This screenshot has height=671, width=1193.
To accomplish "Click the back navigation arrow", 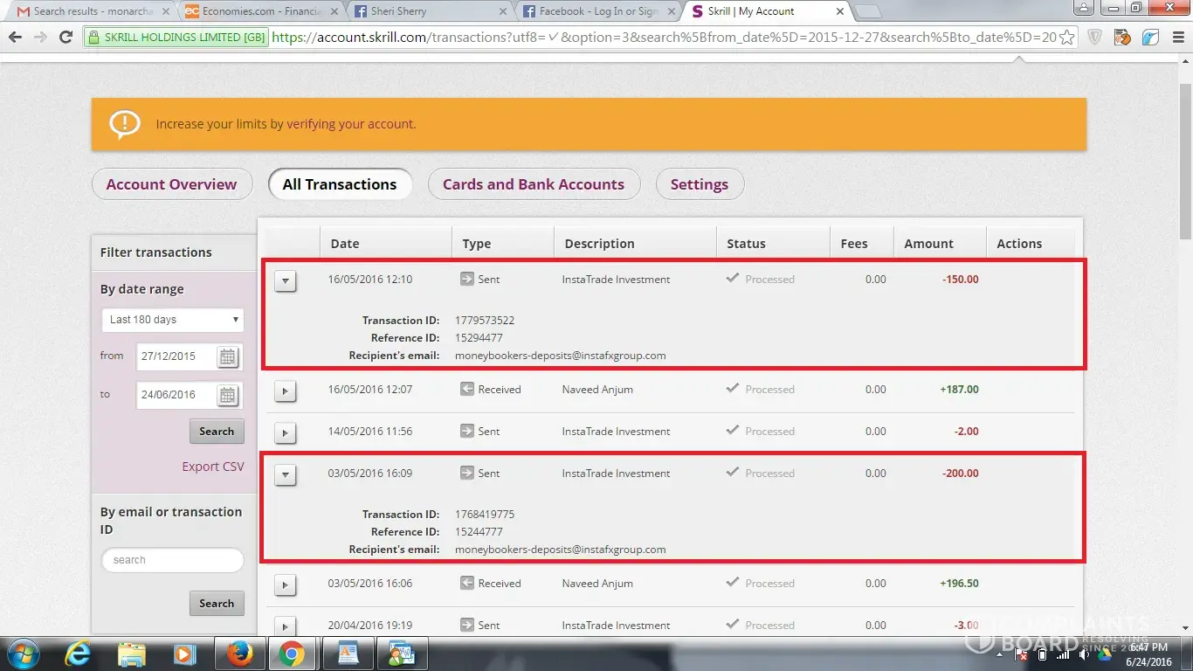I will point(15,38).
